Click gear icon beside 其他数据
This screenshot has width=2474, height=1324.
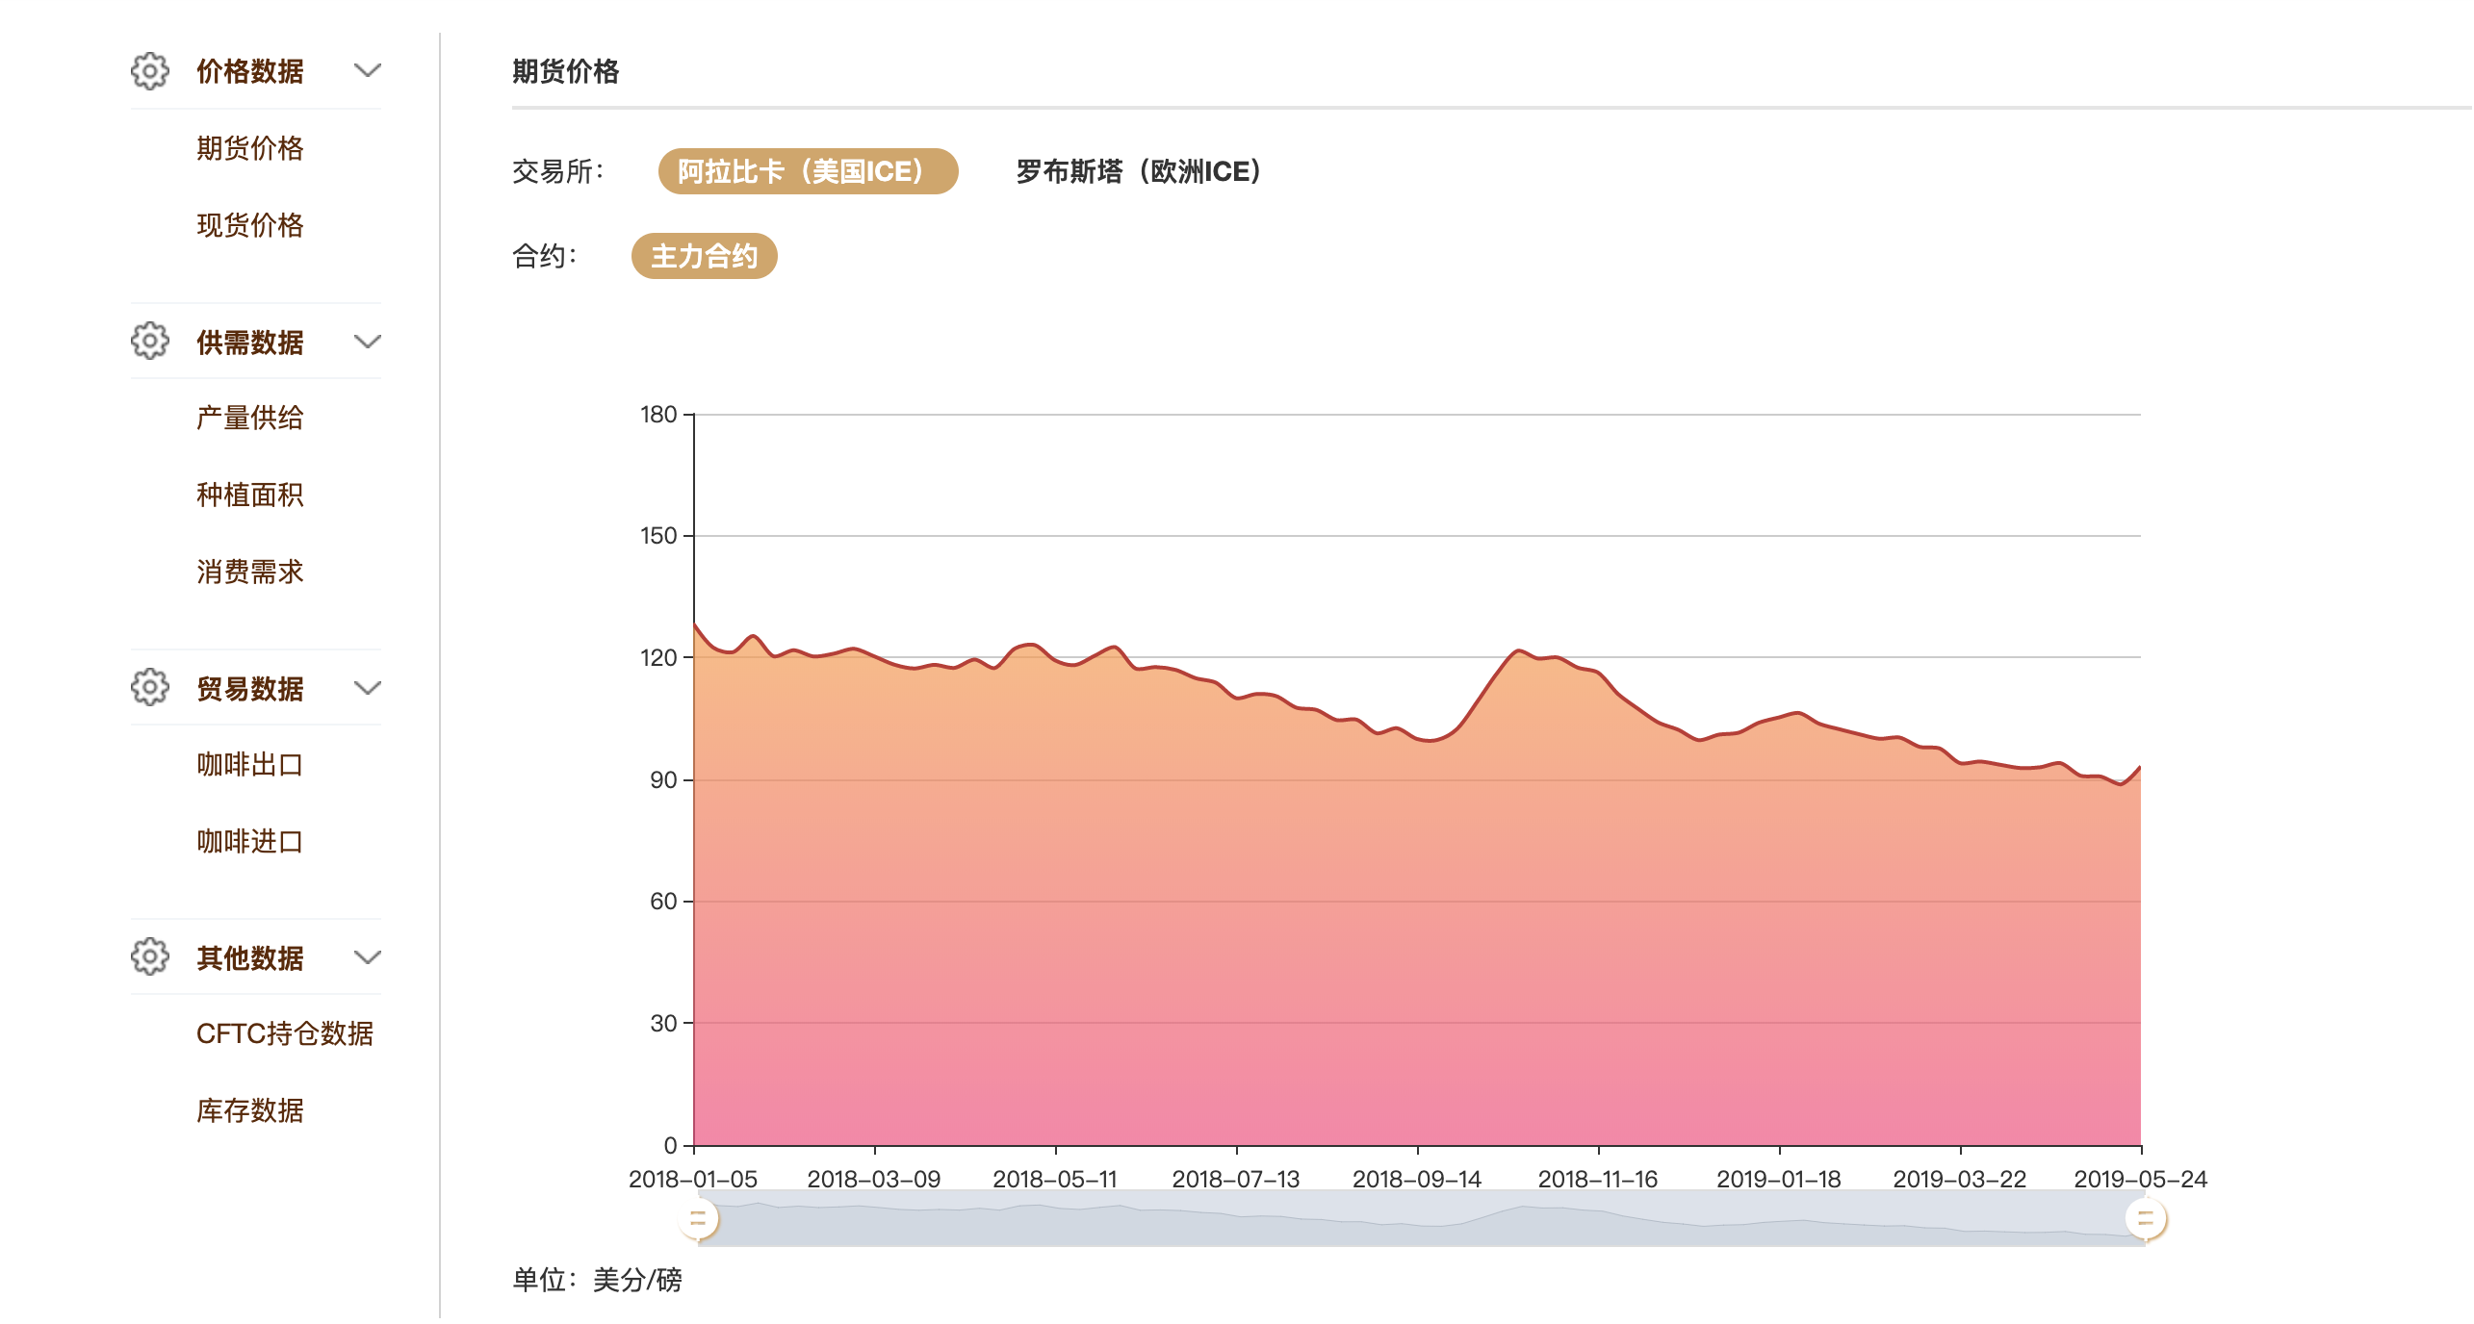click(149, 957)
